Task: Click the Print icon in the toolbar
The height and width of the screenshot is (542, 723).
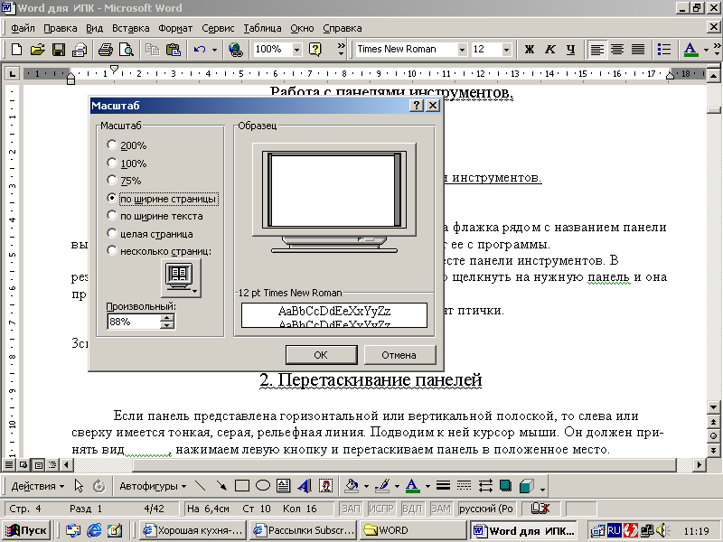Action: (106, 50)
